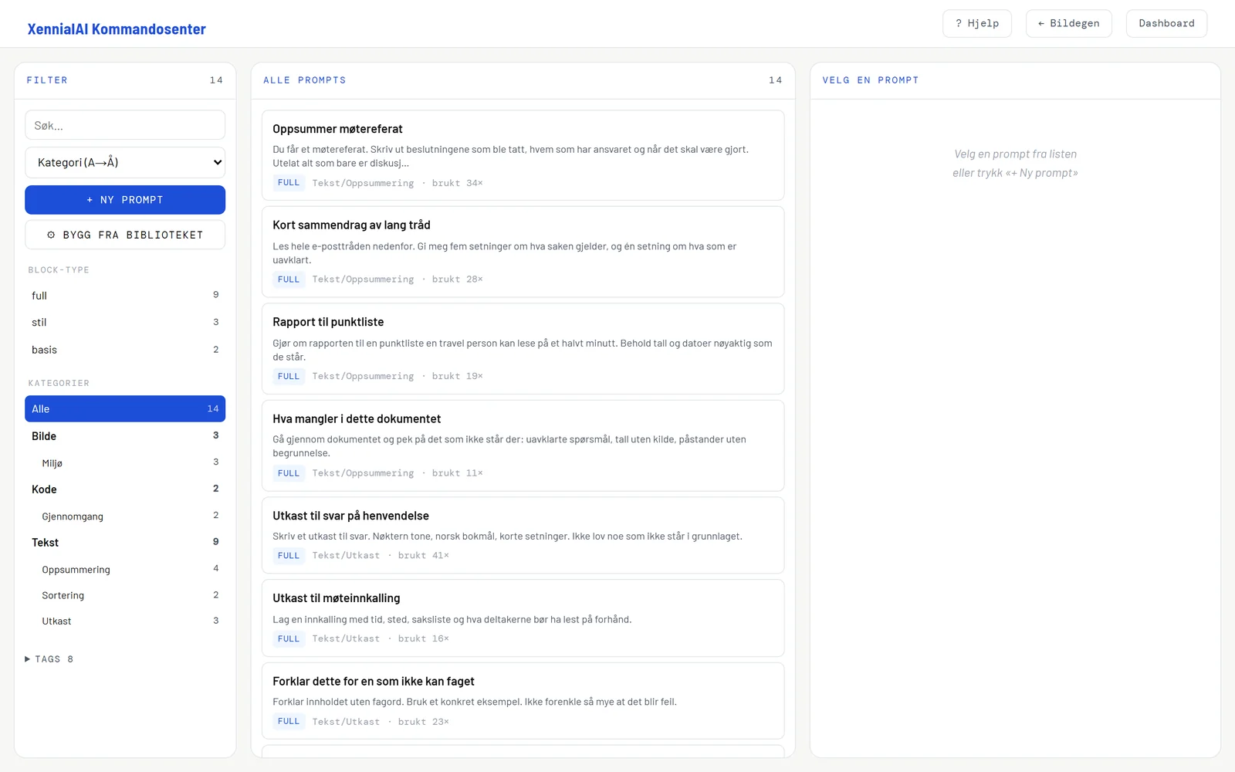
Task: Click 'brukt 34×' usage text
Action: (457, 183)
